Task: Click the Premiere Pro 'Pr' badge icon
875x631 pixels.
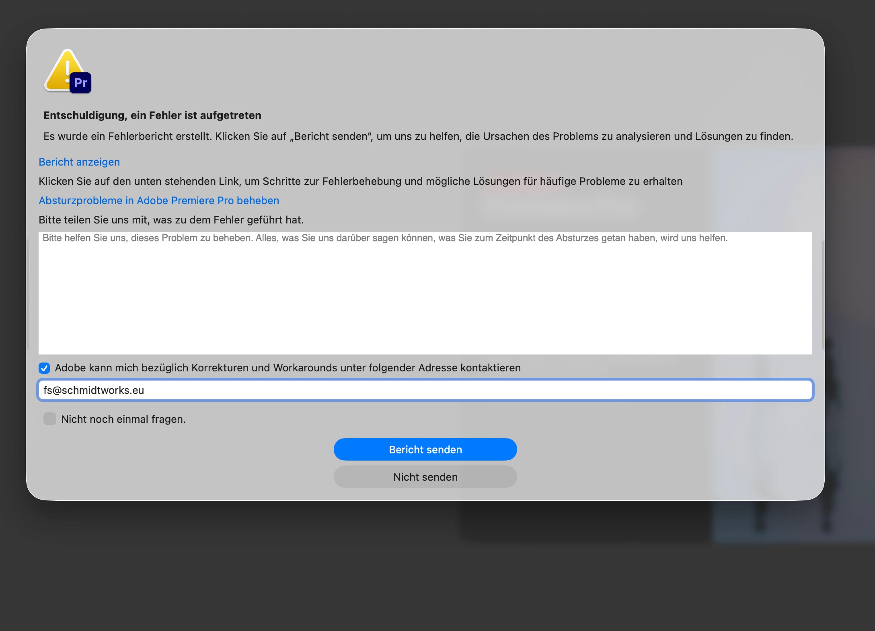Action: [81, 83]
